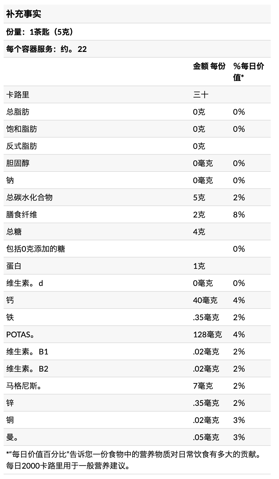Click the %每日价值* column header
279x479 pixels.
(248, 71)
